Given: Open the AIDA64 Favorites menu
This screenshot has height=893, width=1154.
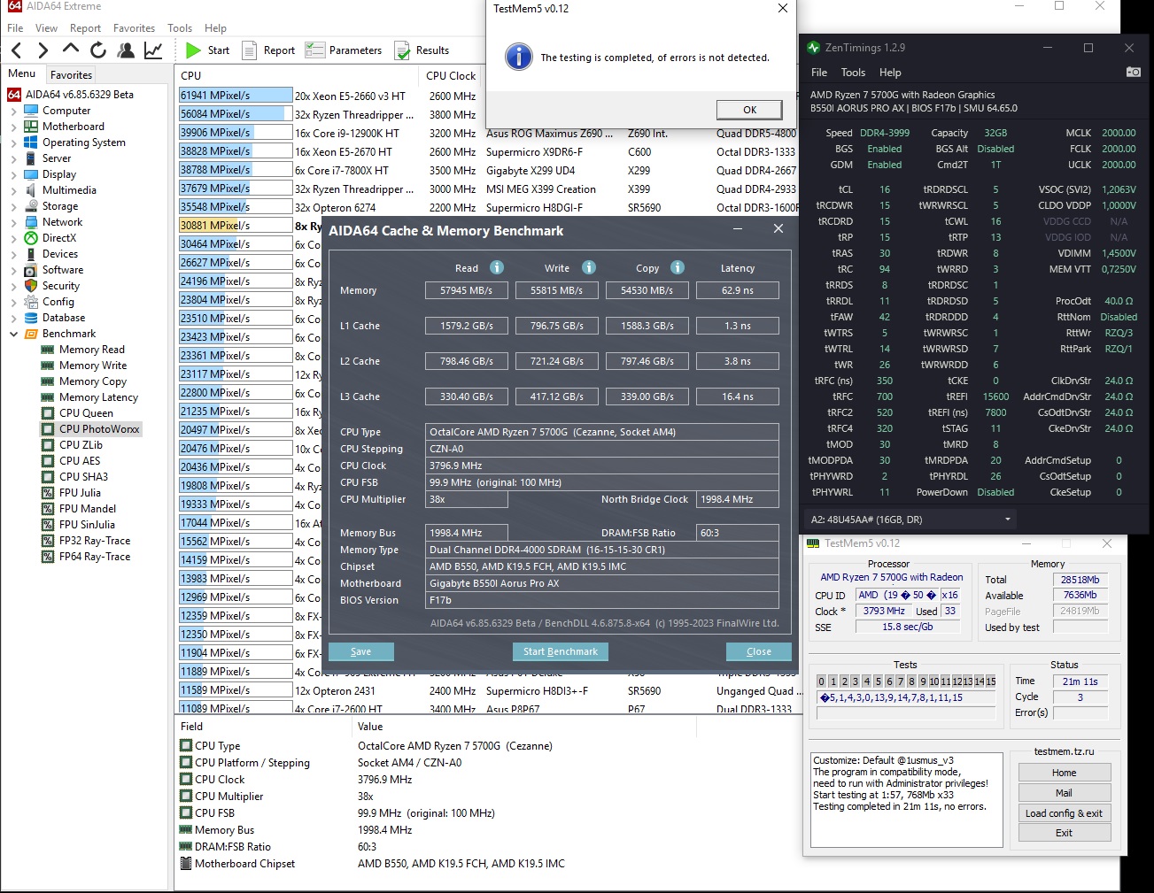Looking at the screenshot, I should pos(134,28).
